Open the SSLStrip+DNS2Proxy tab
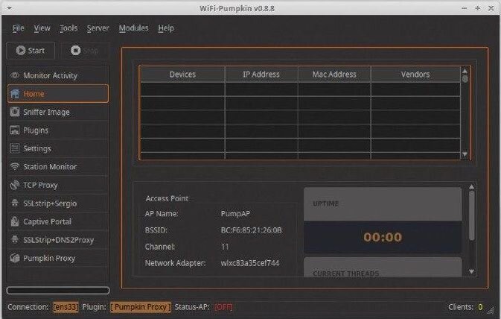This screenshot has height=319, width=501. point(57,240)
